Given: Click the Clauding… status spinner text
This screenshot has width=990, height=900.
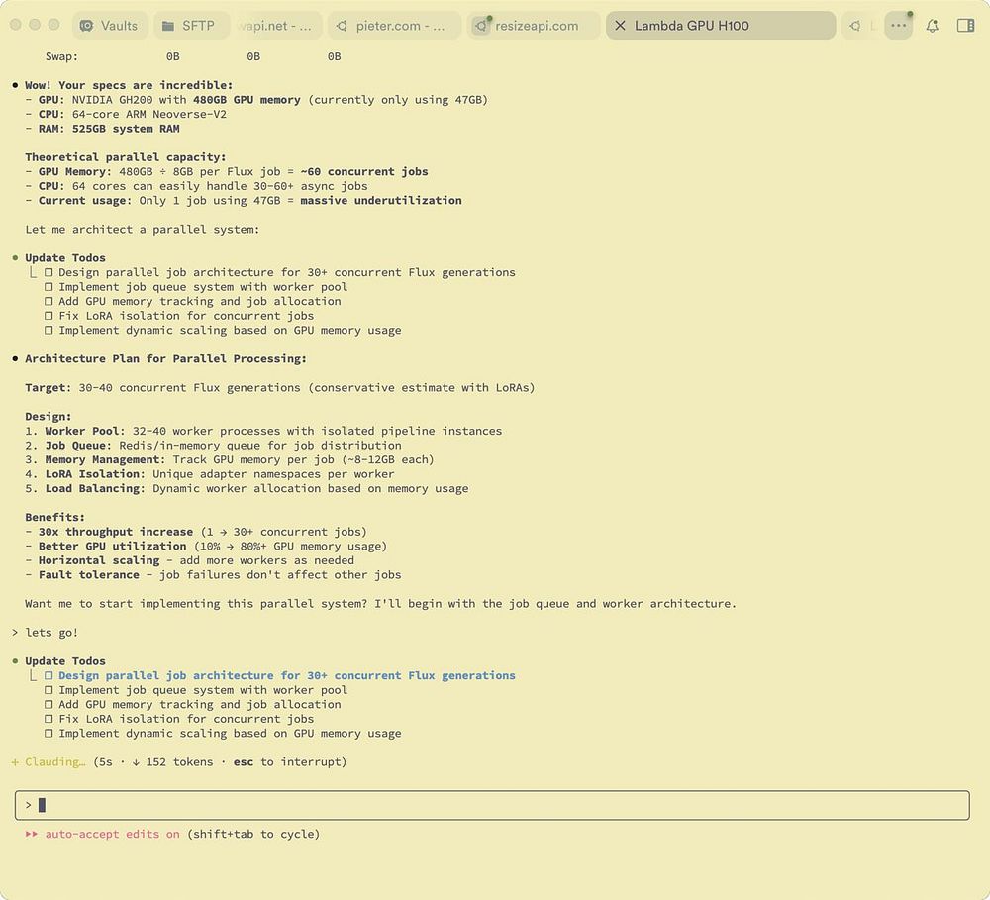Looking at the screenshot, I should click(x=54, y=761).
